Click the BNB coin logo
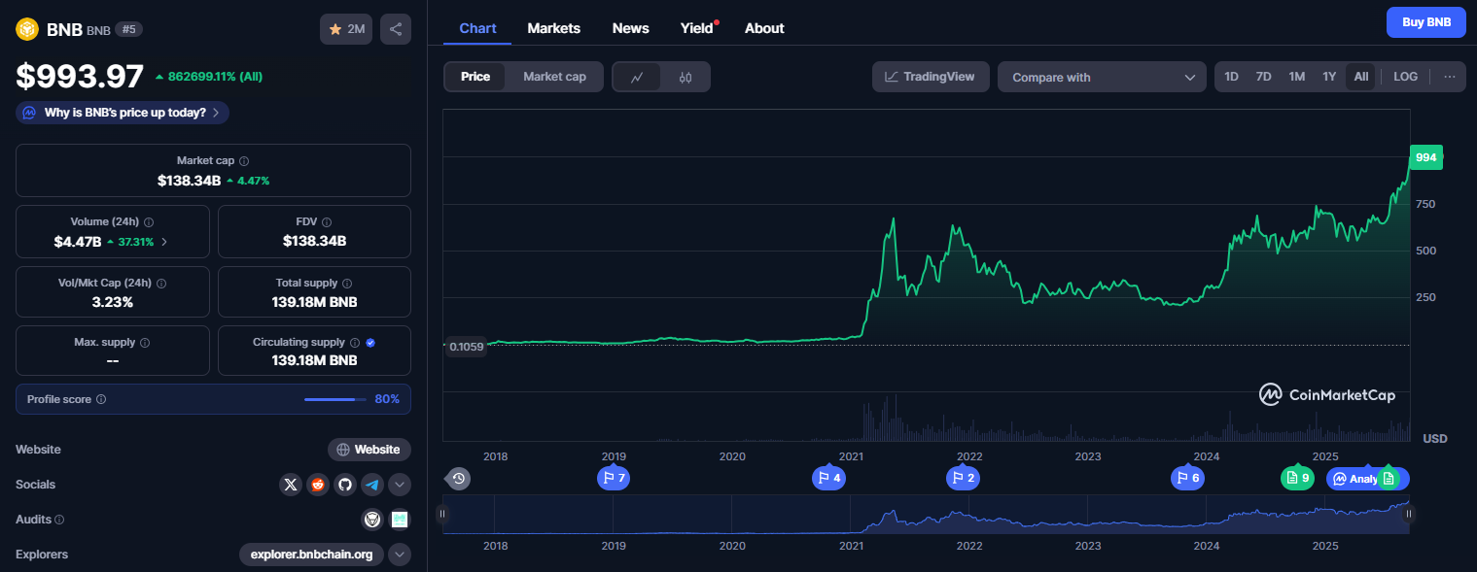This screenshot has height=572, width=1477. pyautogui.click(x=26, y=29)
